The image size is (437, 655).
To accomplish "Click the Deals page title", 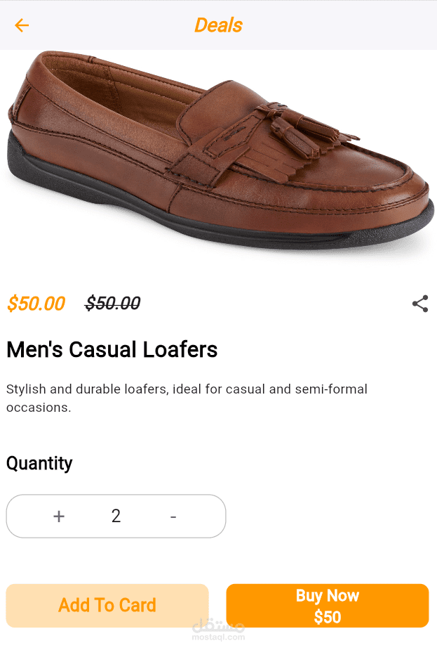I will pos(218,25).
